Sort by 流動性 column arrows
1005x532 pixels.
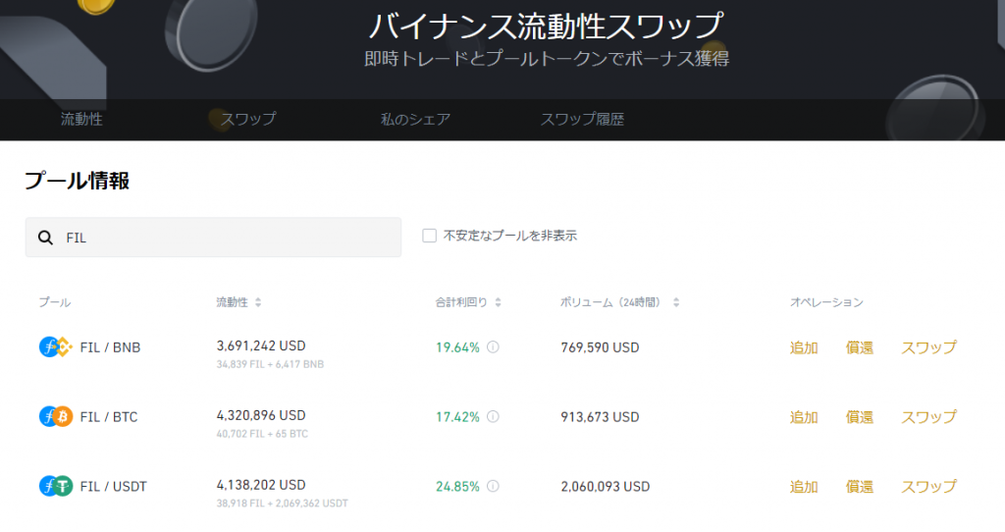258,302
